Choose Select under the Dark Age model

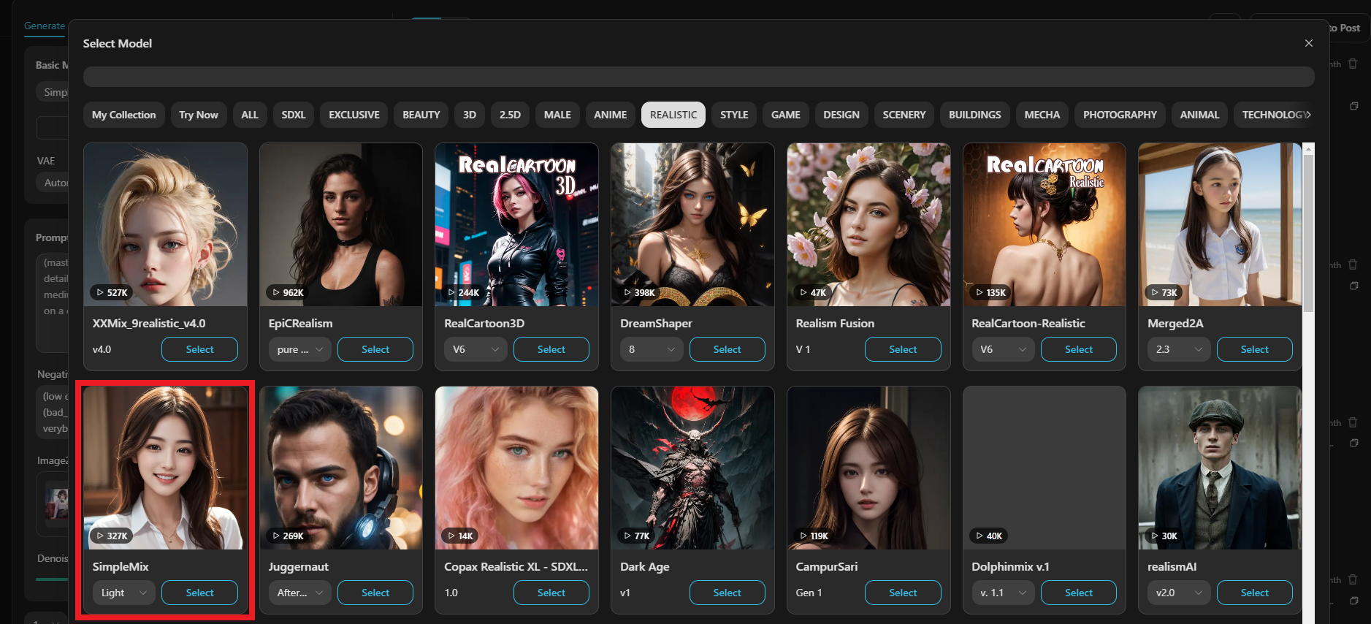pos(726,593)
